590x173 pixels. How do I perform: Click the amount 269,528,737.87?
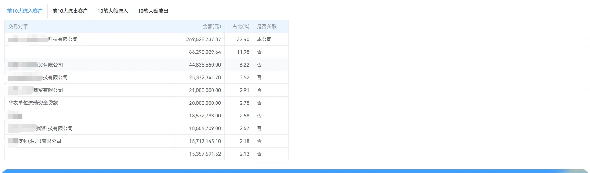[204, 39]
